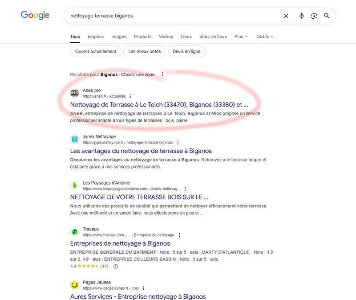Image resolution: width=356 pixels, height=300 pixels.
Task: Clear the search field with the X
Action: point(286,16)
